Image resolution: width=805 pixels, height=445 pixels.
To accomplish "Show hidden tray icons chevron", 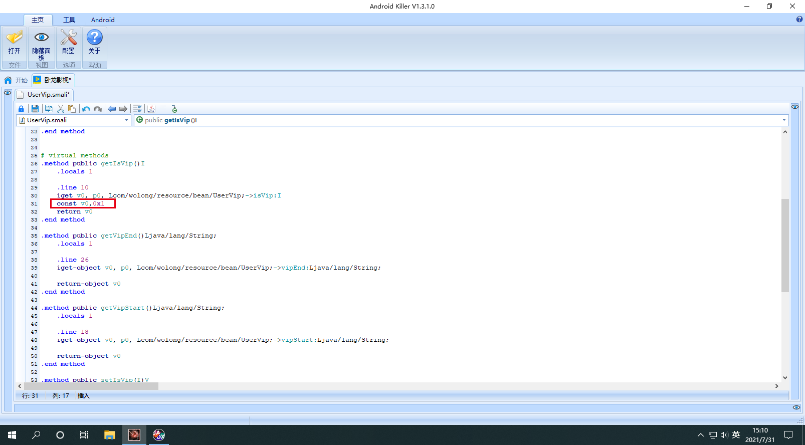I will click(700, 435).
